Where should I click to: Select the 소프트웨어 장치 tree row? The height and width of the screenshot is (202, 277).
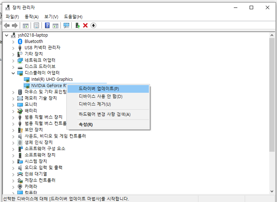[x=40, y=155]
